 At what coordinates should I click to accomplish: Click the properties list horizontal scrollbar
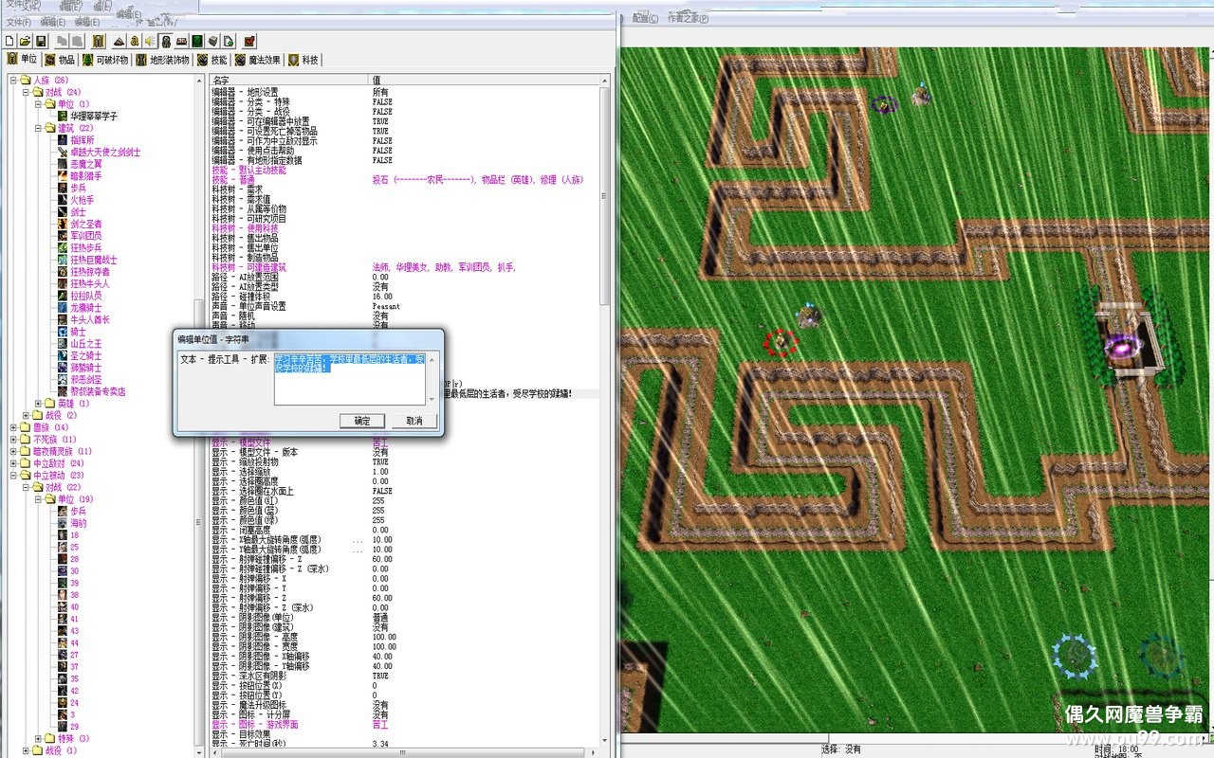[404, 753]
